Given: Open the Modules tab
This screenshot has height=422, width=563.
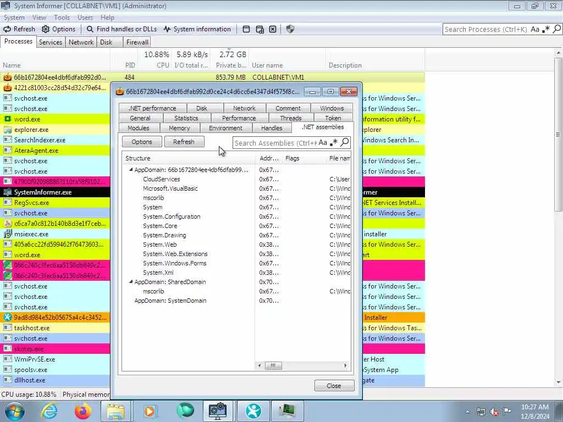Looking at the screenshot, I should [x=138, y=128].
